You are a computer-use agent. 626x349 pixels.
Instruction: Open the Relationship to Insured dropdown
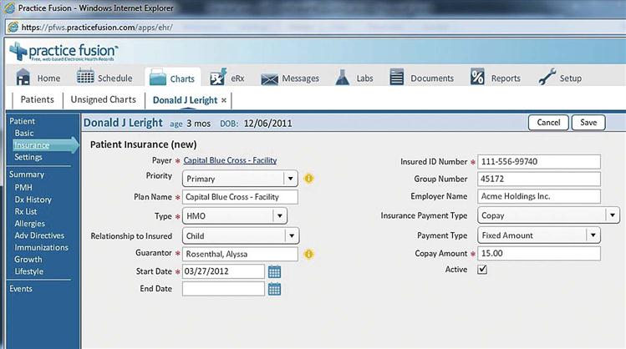click(289, 235)
